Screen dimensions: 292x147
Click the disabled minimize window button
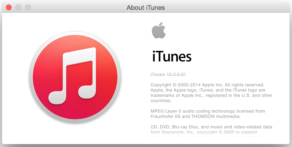pos(18,7)
